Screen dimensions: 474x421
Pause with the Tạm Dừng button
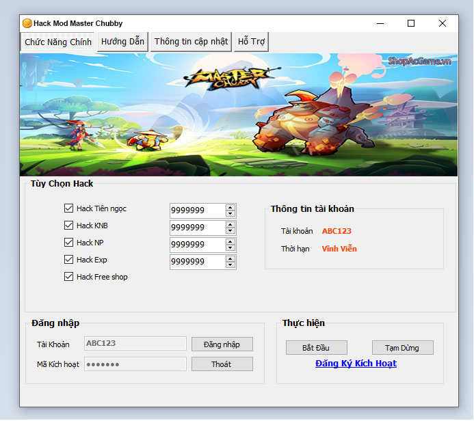tap(403, 348)
